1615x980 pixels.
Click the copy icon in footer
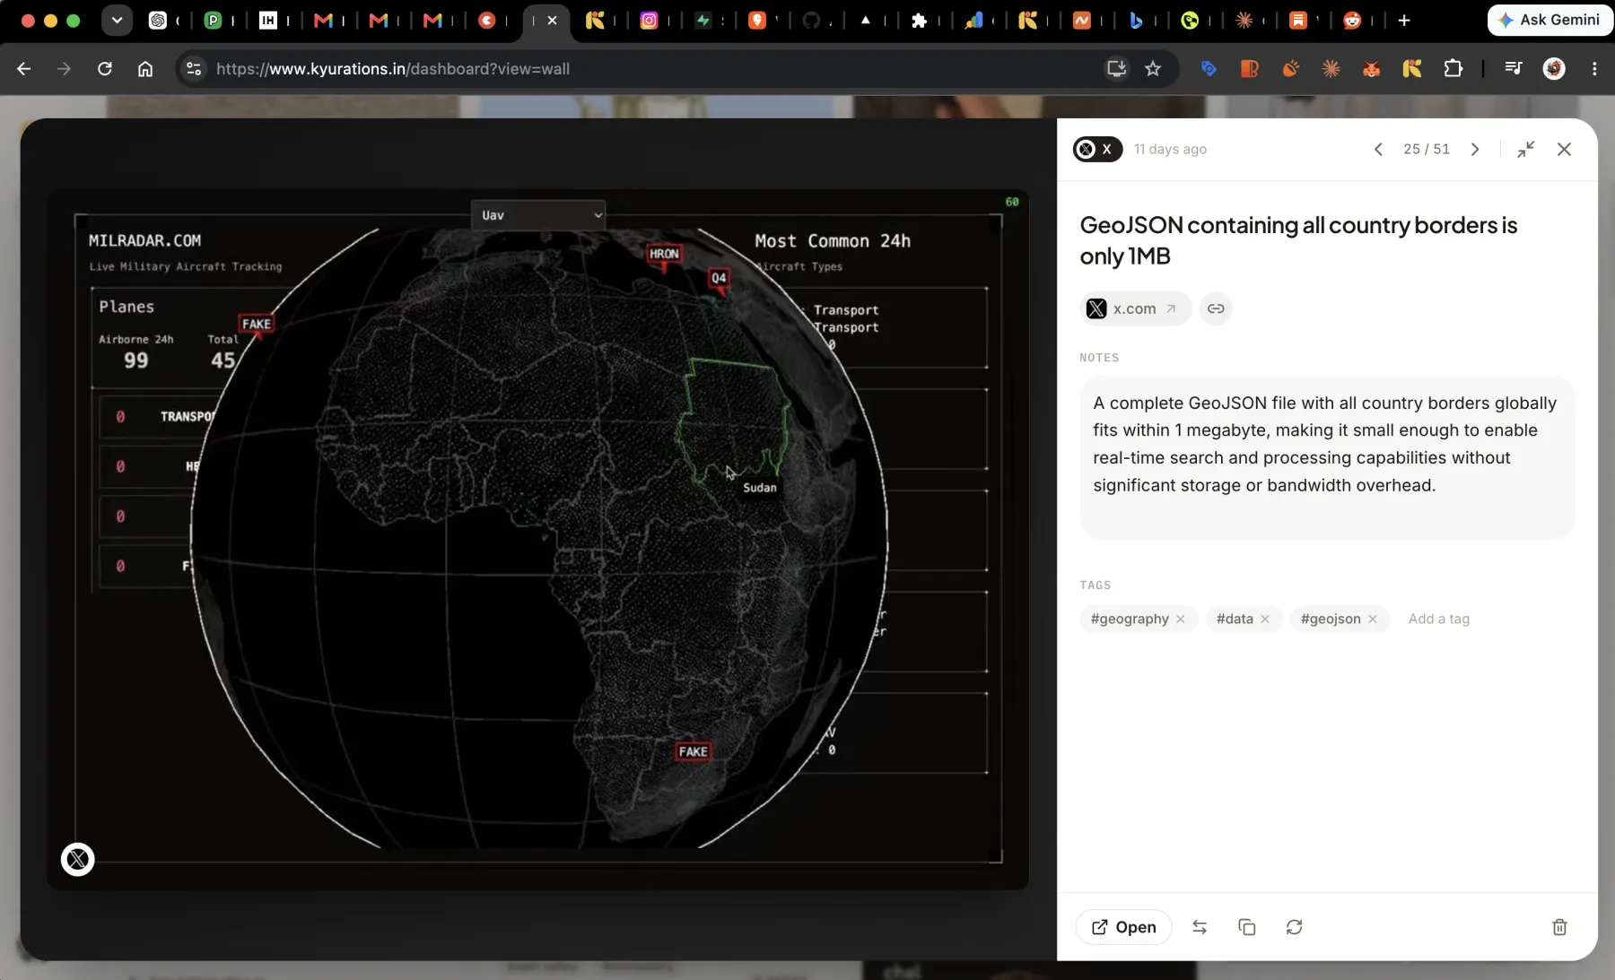click(1247, 927)
